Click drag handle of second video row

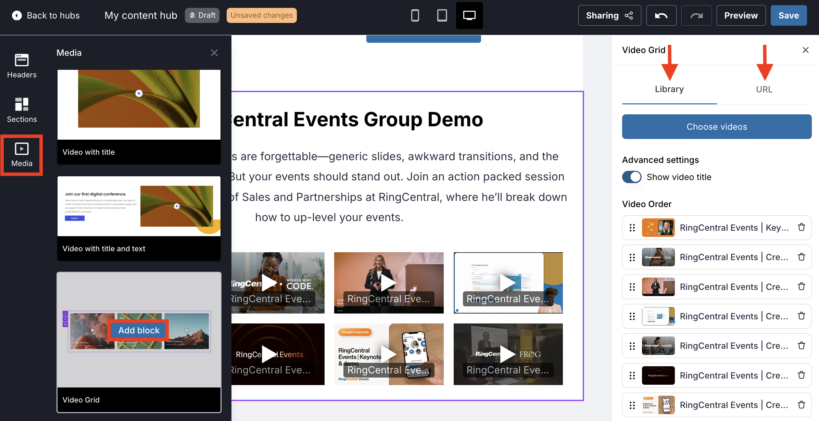pyautogui.click(x=632, y=257)
